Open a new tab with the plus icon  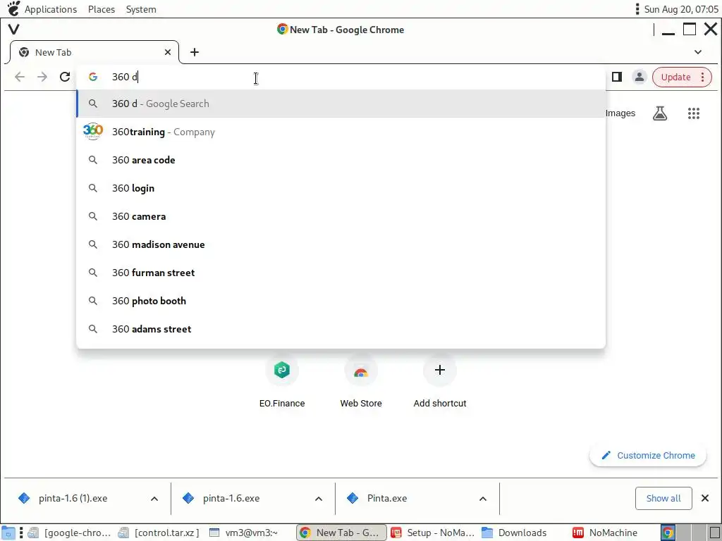click(x=195, y=52)
